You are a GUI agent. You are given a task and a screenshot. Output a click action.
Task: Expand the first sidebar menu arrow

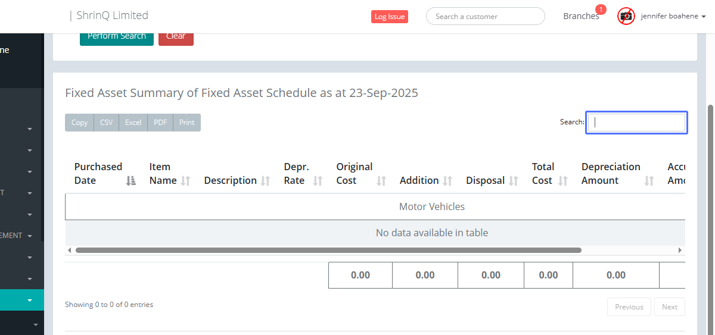[30, 129]
